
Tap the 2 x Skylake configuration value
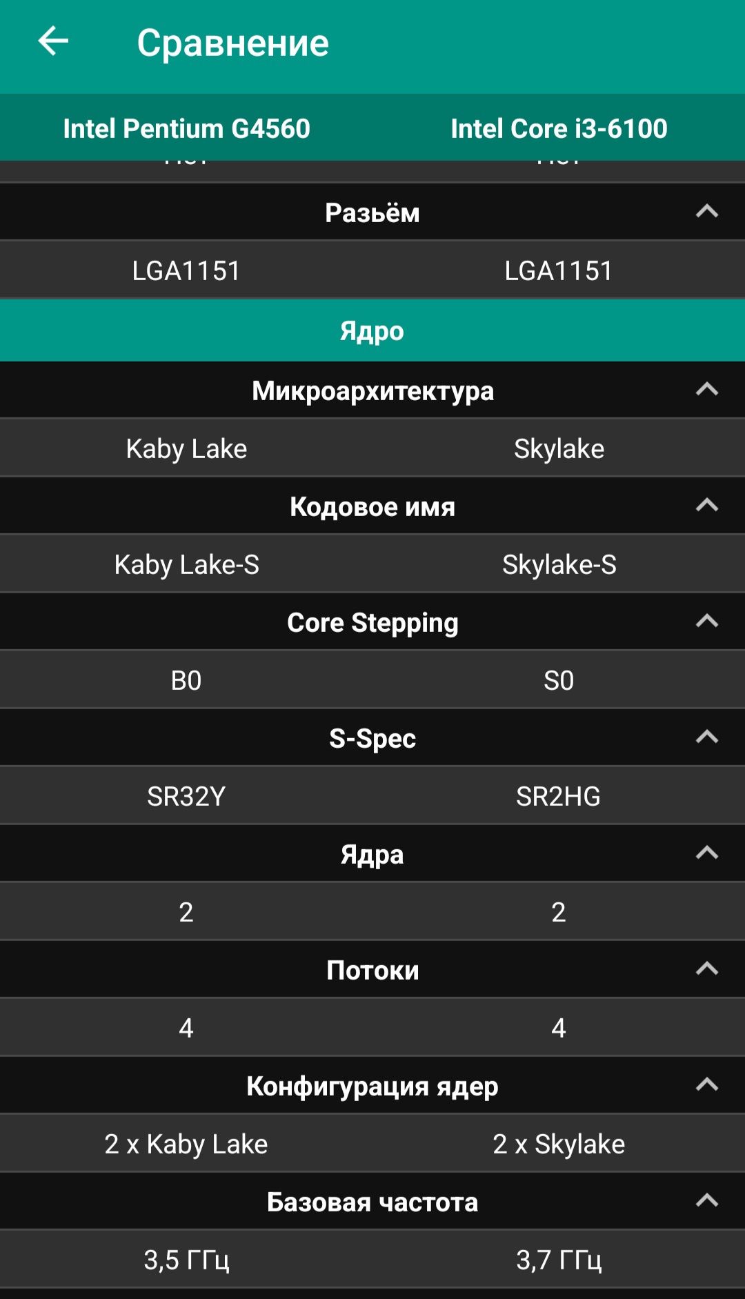click(559, 1144)
